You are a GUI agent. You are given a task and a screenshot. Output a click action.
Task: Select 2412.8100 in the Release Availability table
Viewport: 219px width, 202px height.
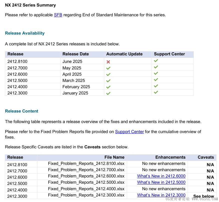pyautogui.click(x=17, y=61)
